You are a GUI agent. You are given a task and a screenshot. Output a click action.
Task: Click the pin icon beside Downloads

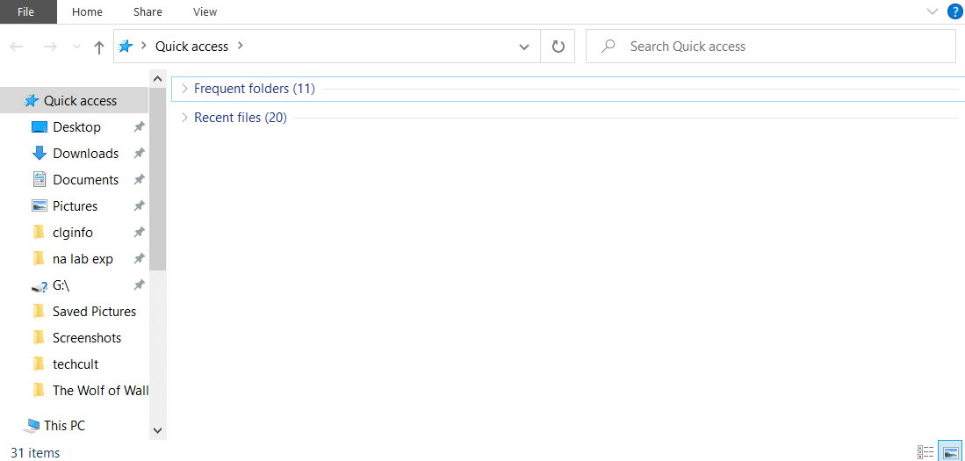(139, 154)
